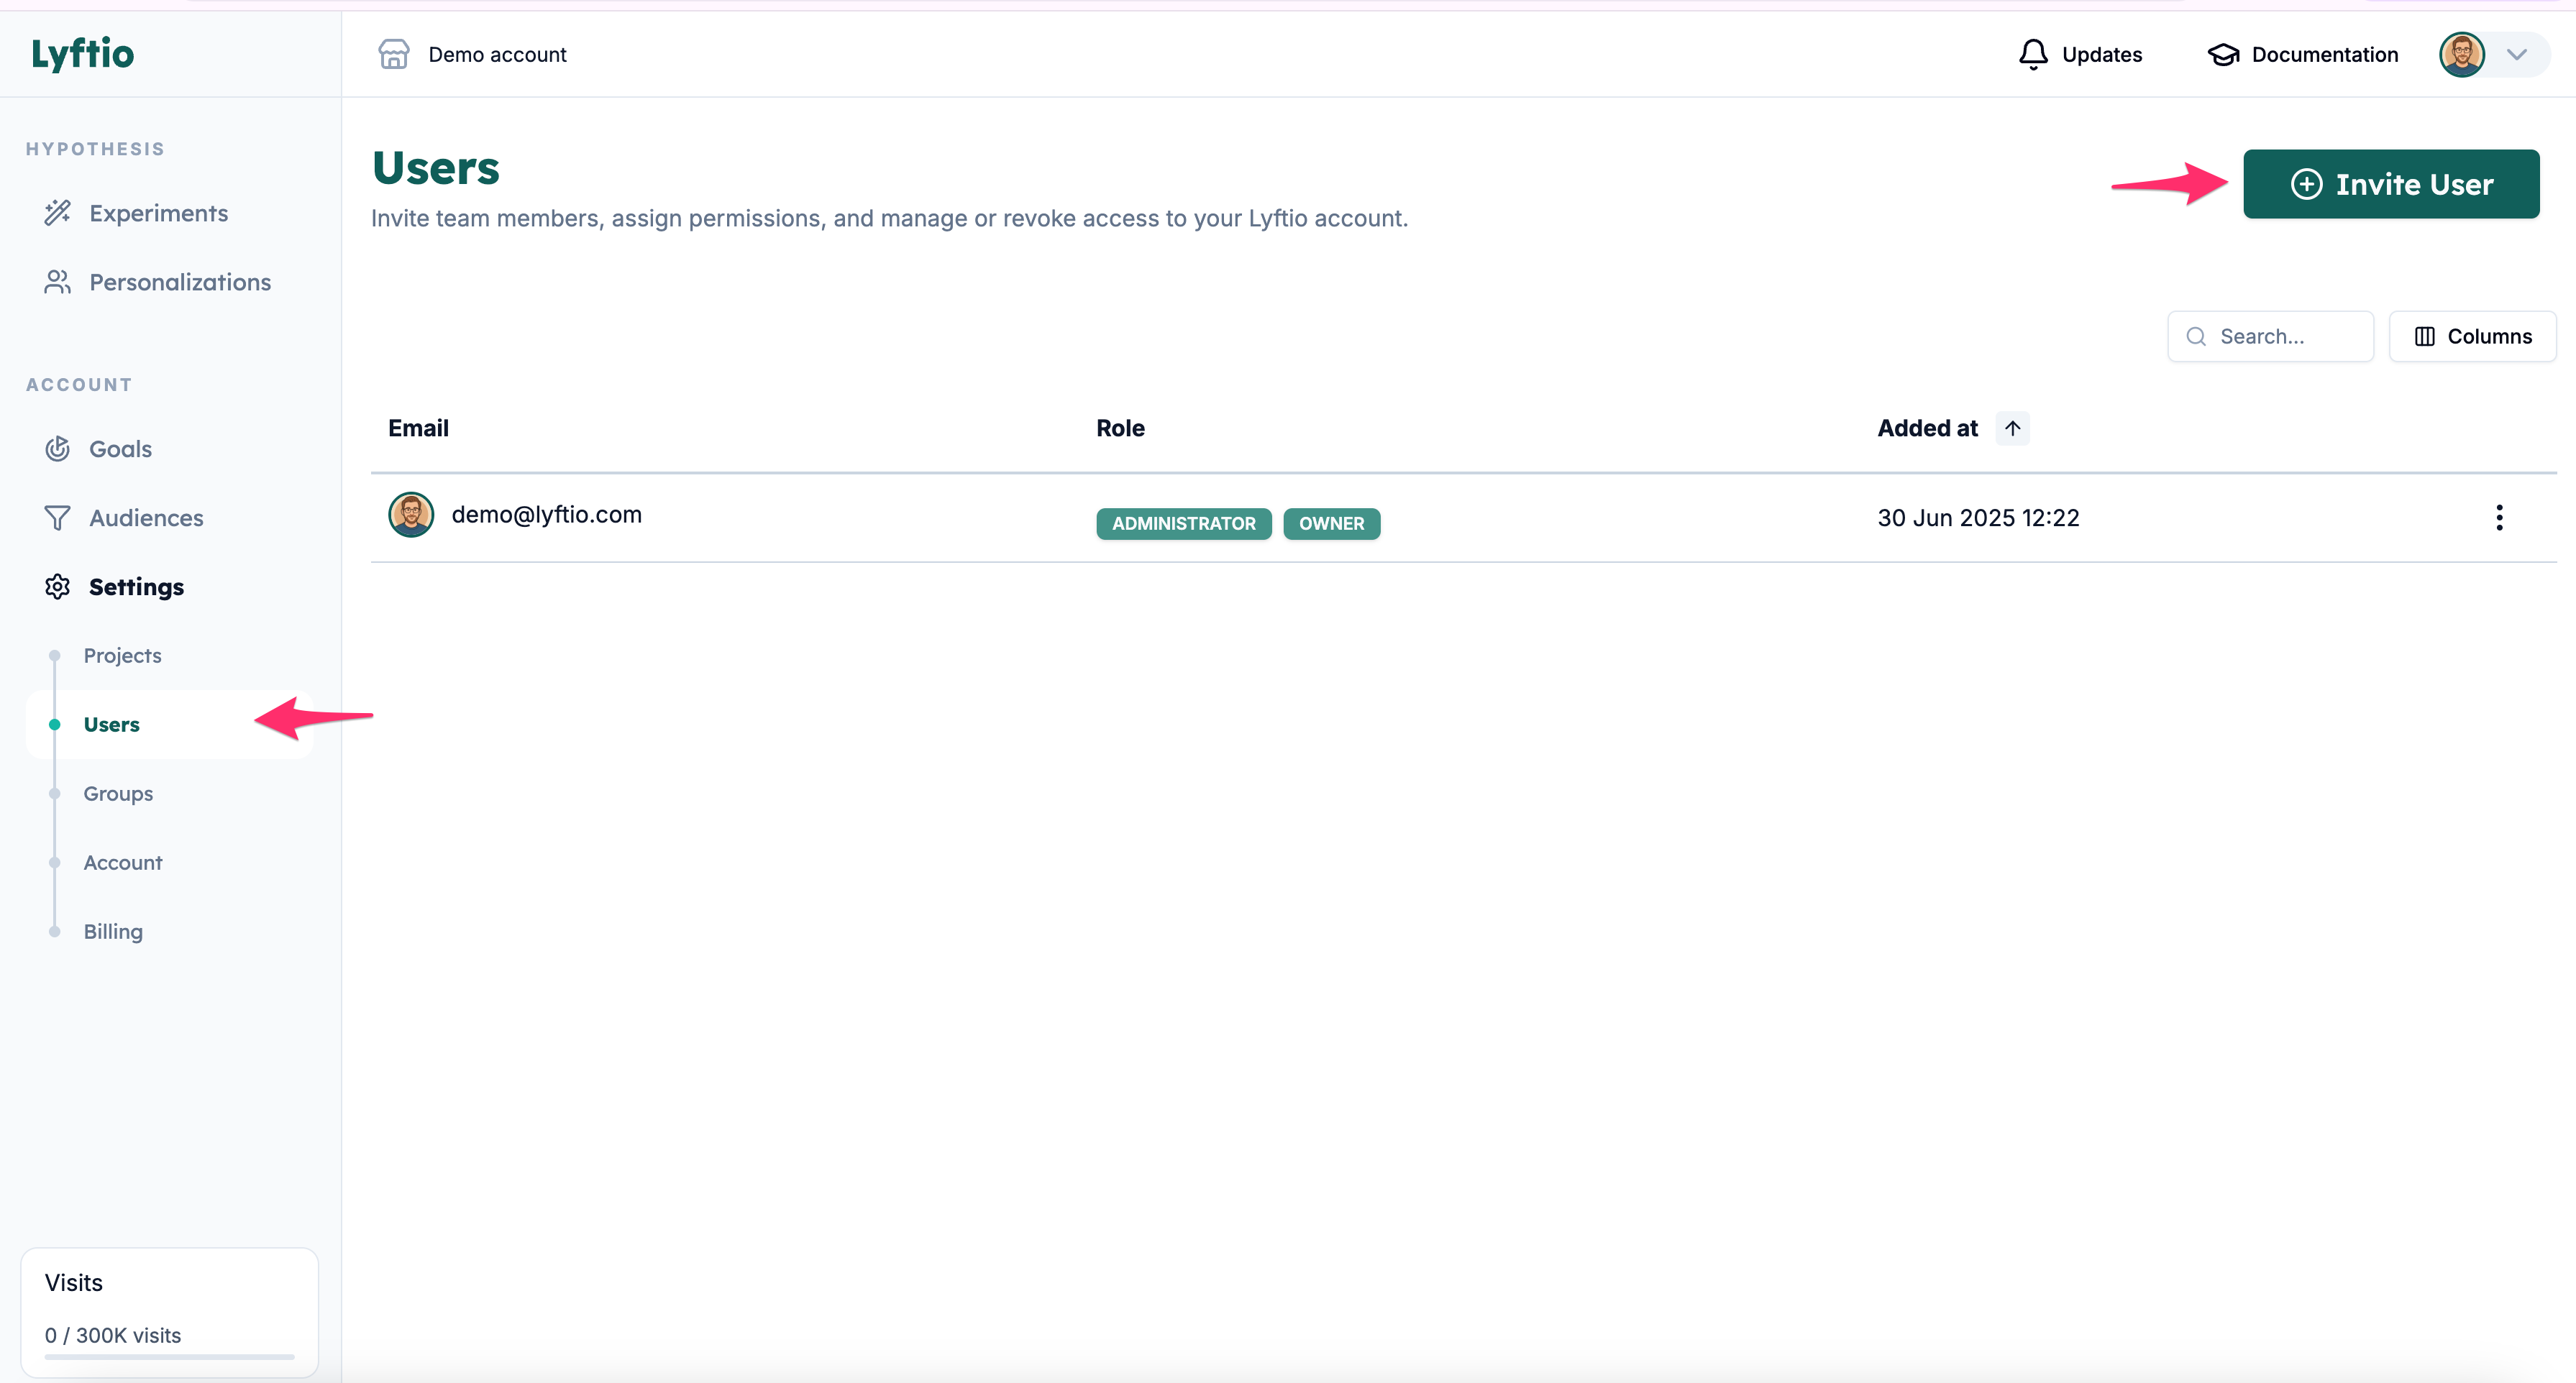The height and width of the screenshot is (1383, 2576).
Task: Open Account under Settings
Action: pos(122,863)
